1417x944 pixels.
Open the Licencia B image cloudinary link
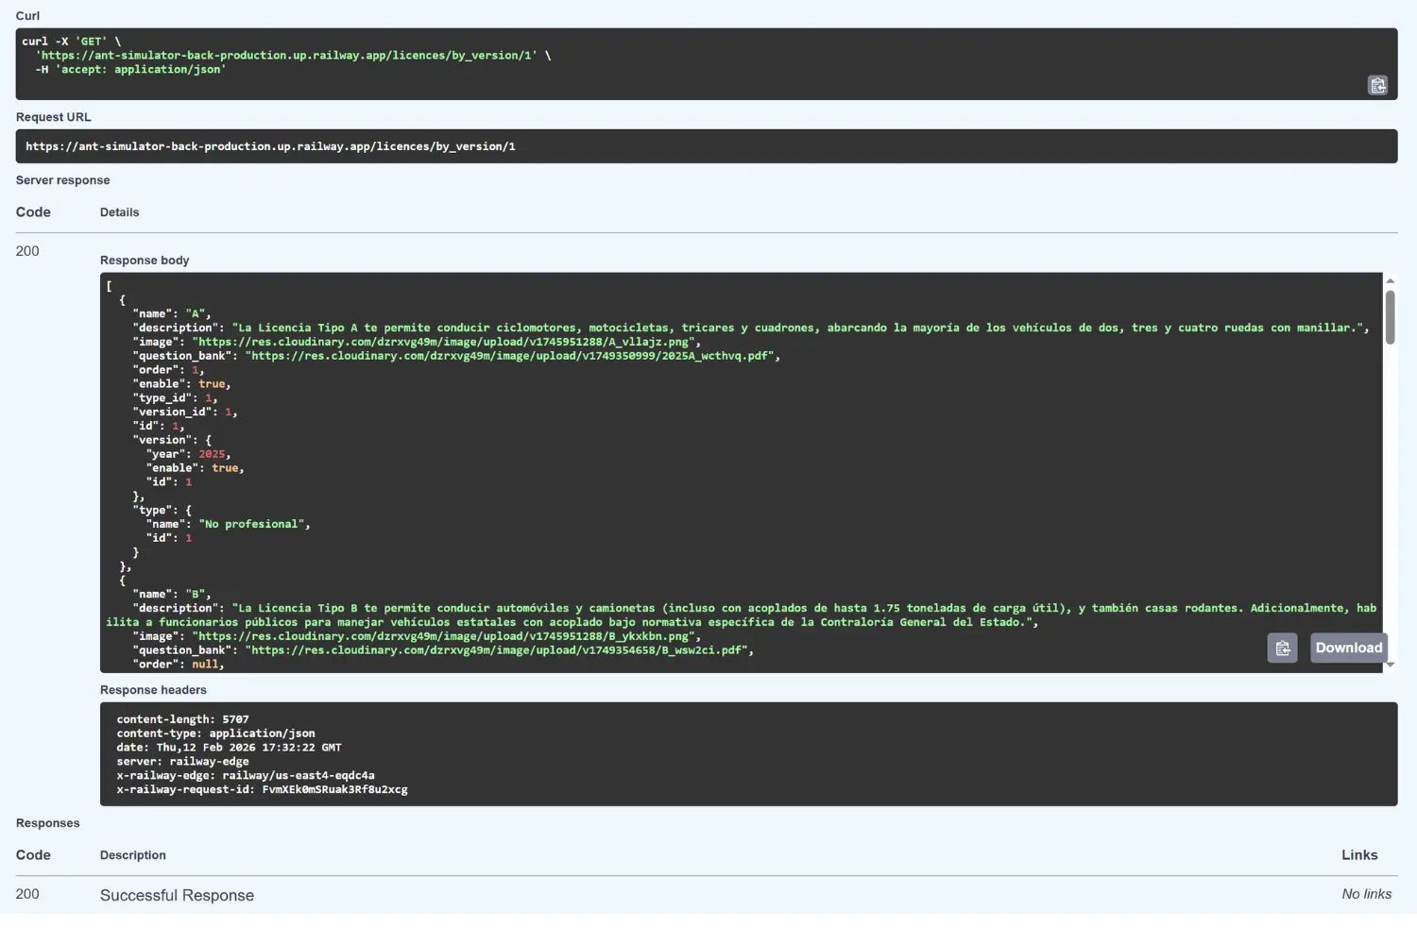coord(444,635)
